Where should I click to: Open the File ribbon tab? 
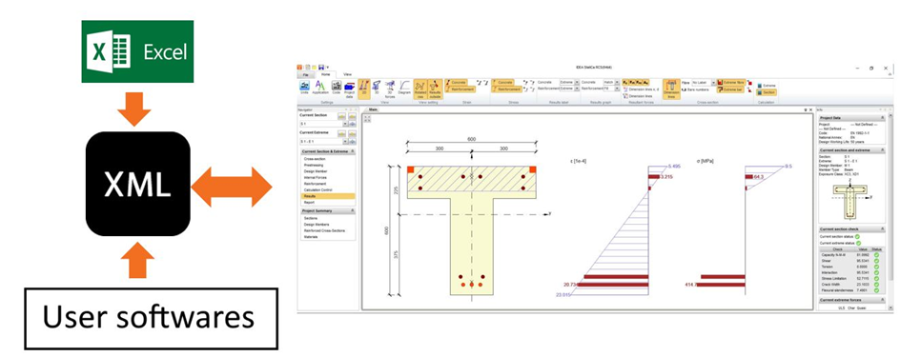coord(305,74)
